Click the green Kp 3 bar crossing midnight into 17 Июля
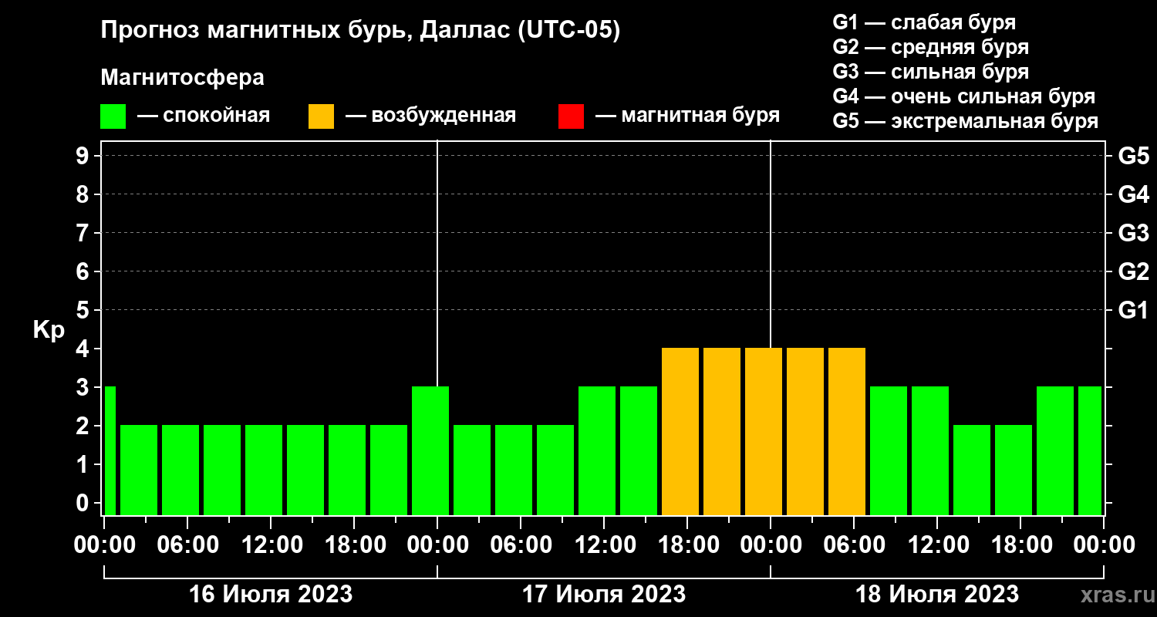The height and width of the screenshot is (617, 1157). coord(430,450)
